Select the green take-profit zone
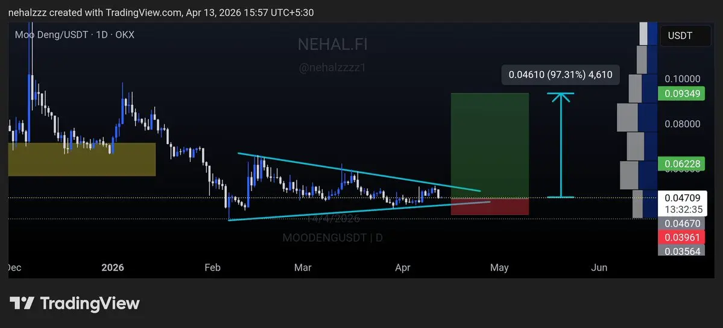This screenshot has height=328, width=723. pyautogui.click(x=490, y=145)
